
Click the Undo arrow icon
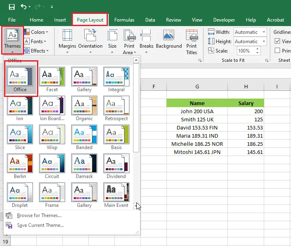tap(24, 7)
